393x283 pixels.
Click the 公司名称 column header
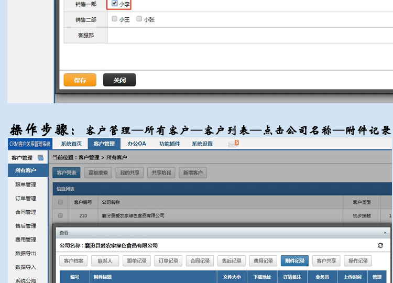[220, 202]
